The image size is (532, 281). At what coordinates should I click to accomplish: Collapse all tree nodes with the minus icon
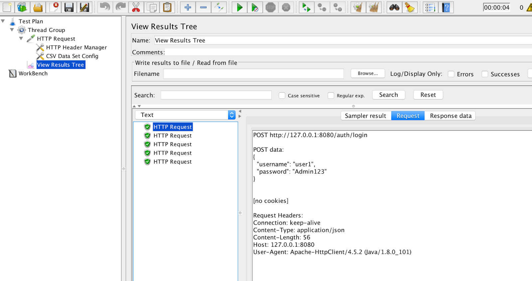[203, 7]
